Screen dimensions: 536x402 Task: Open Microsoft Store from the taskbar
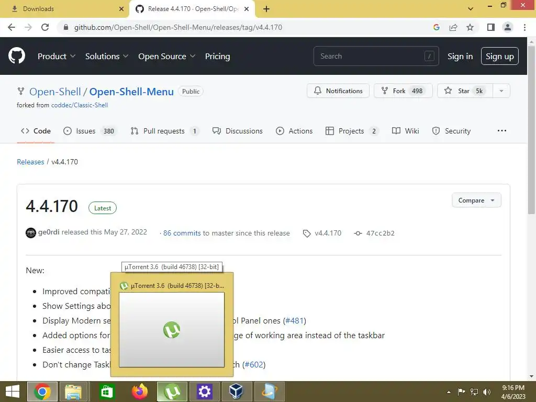pos(106,392)
